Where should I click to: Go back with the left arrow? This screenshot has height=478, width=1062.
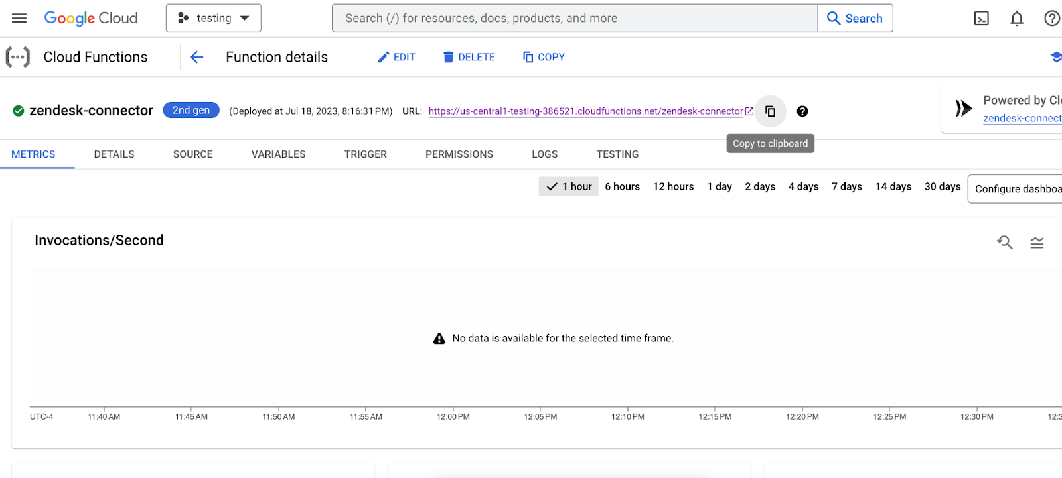[x=196, y=57]
